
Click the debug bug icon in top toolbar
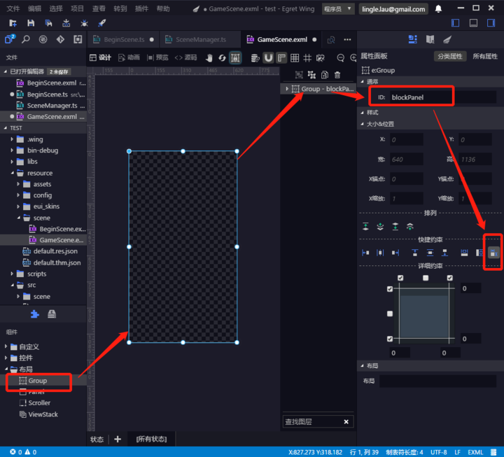click(84, 23)
